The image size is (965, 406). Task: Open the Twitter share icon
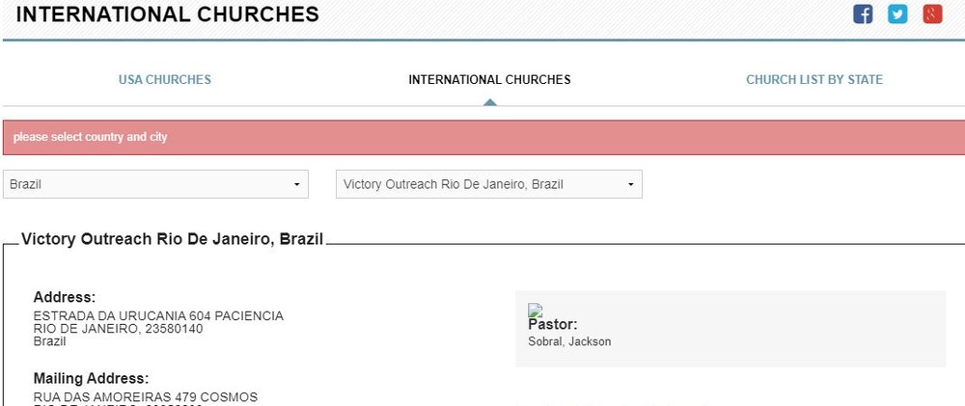pos(897,14)
